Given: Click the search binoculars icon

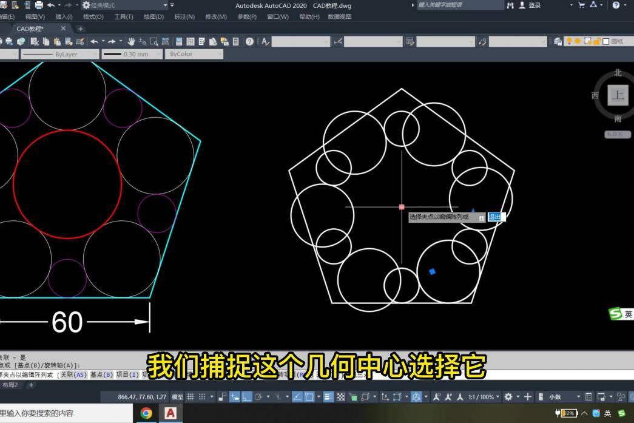Looking at the screenshot, I should 510,5.
